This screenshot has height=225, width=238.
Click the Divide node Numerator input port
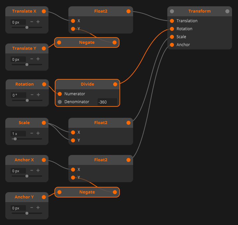(60, 94)
